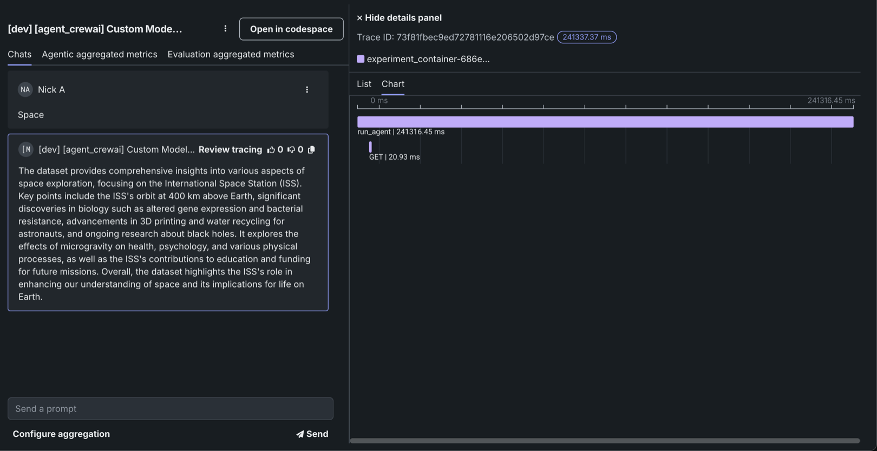Open the three-dot menu beside the model title
Image resolution: width=877 pixels, height=451 pixels.
point(225,29)
